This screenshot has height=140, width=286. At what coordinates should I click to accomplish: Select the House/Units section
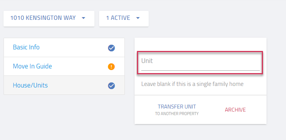(x=64, y=85)
